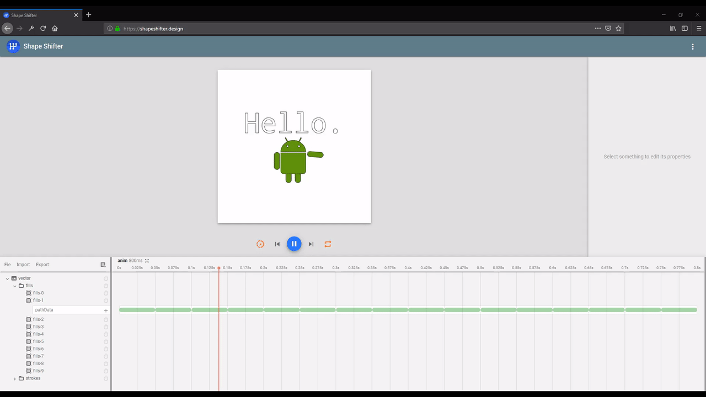Bookmark this page with star icon
Screen dimensions: 706x397
(x=618, y=28)
